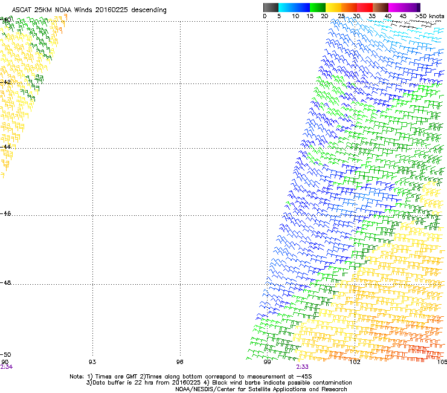Click the note line starting "Note: 1) Times are GMT"
Screen dimensions: 447x393
pyautogui.click(x=191, y=377)
